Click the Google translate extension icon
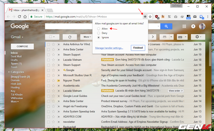The image size is (214, 131). tap(202, 17)
